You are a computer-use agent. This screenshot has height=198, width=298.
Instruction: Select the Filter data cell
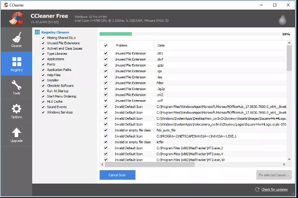(160, 83)
